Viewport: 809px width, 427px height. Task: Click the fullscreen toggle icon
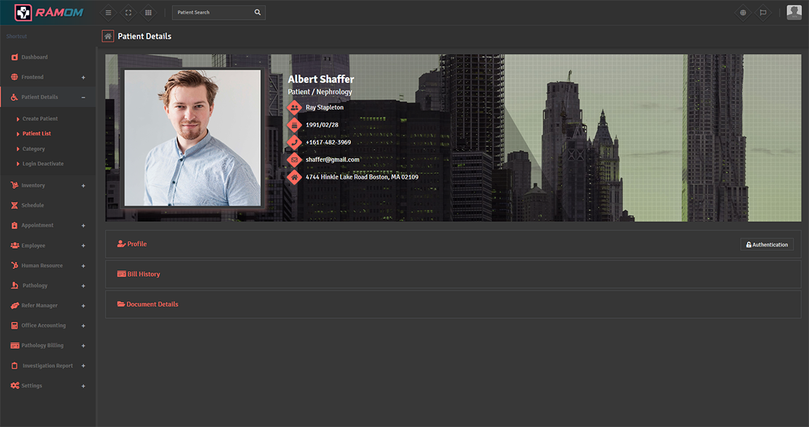click(x=127, y=13)
